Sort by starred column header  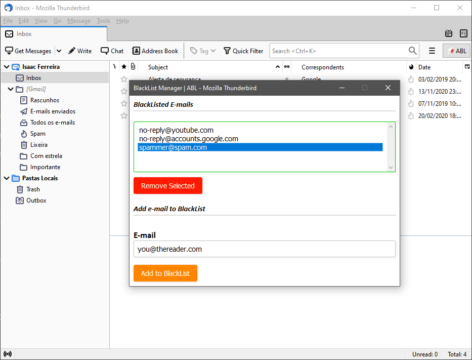click(x=124, y=67)
